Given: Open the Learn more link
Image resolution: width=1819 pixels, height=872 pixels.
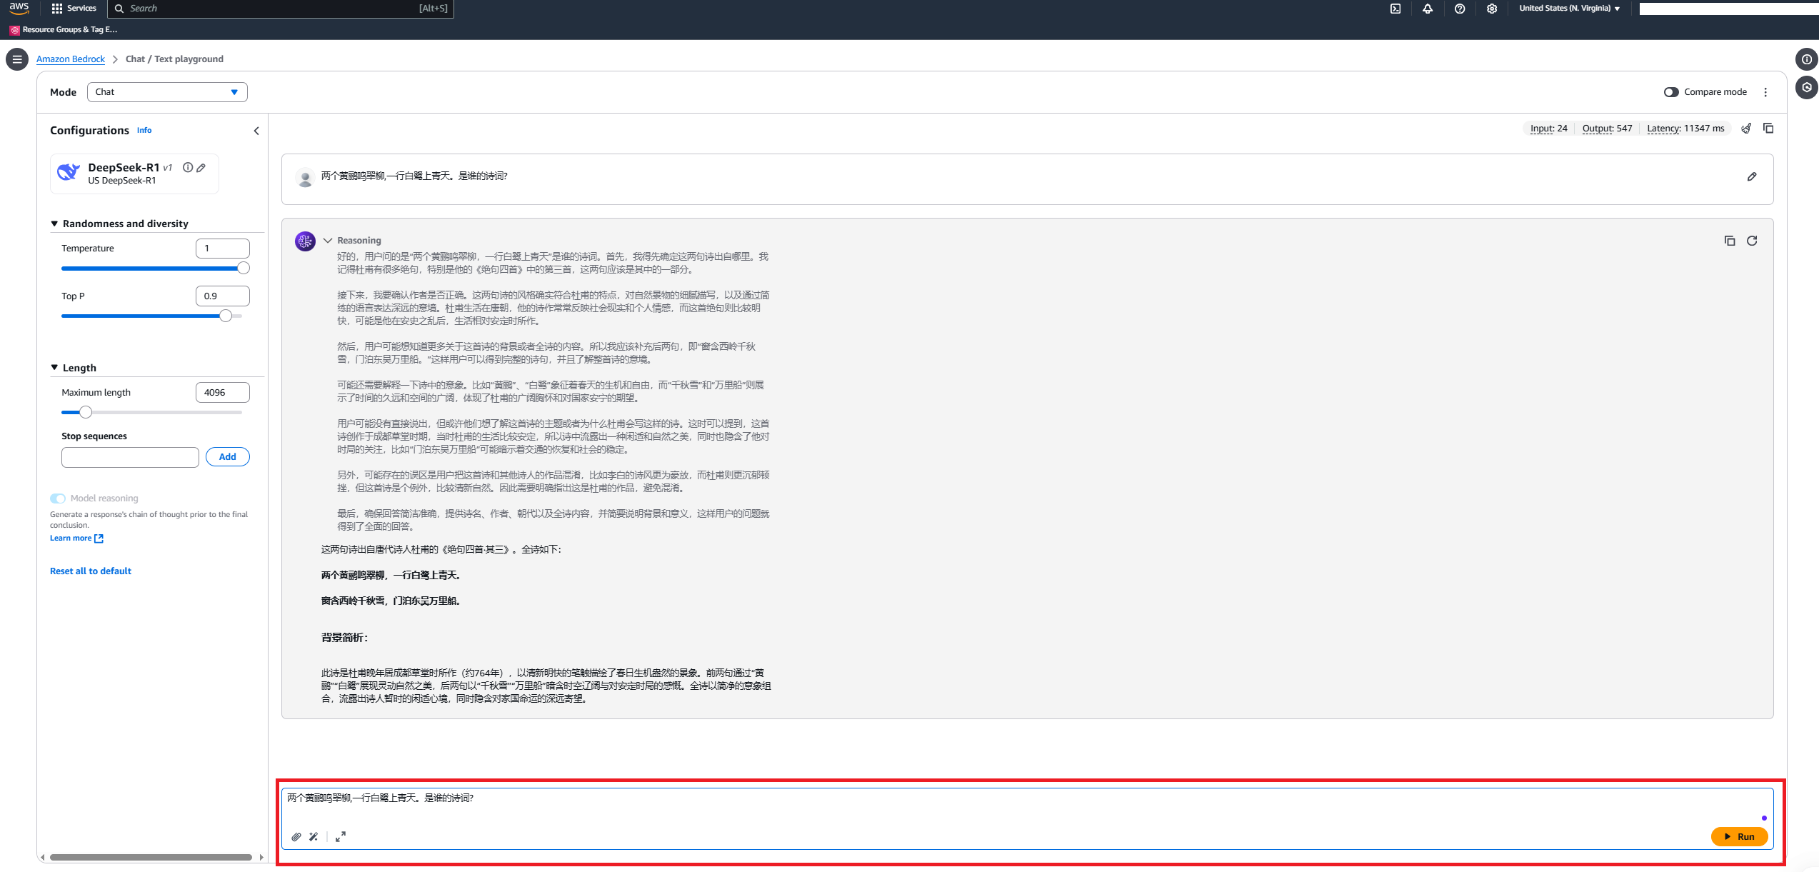Looking at the screenshot, I should click(76, 538).
